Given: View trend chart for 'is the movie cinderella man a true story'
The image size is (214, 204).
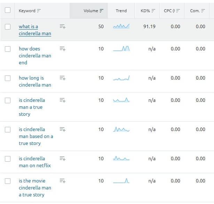Looking at the screenshot, I should 121,181.
